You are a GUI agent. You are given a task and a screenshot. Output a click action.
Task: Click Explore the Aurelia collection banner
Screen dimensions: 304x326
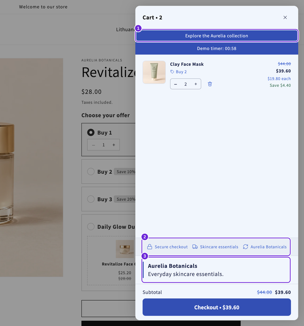pyautogui.click(x=217, y=36)
